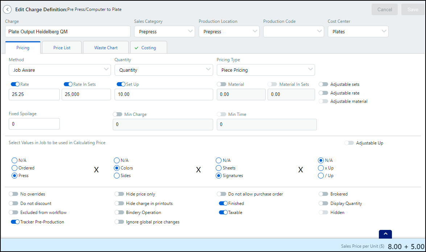Enable Do not discount switch
This screenshot has height=252, width=426.
pos(13,203)
